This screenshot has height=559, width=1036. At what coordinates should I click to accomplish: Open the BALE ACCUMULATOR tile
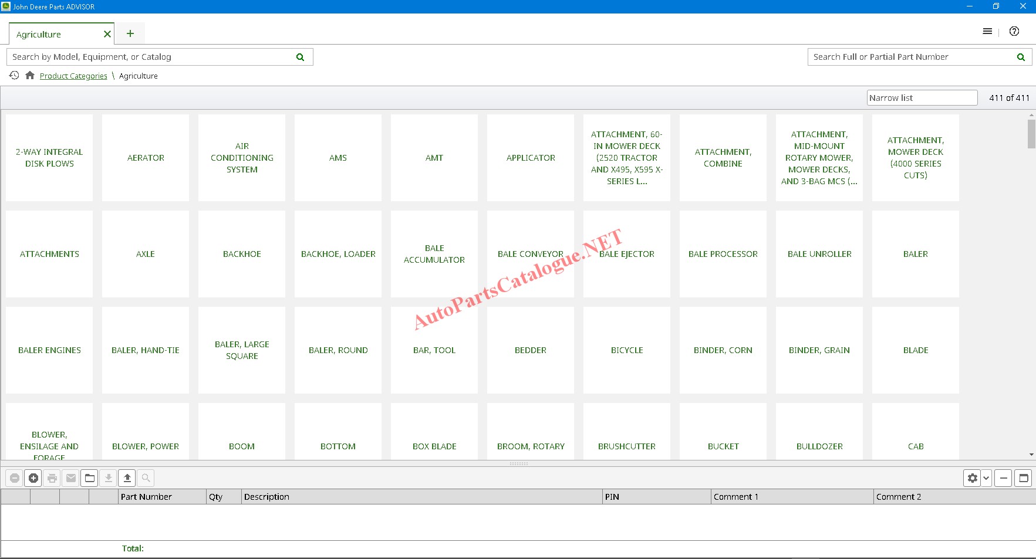pyautogui.click(x=434, y=254)
